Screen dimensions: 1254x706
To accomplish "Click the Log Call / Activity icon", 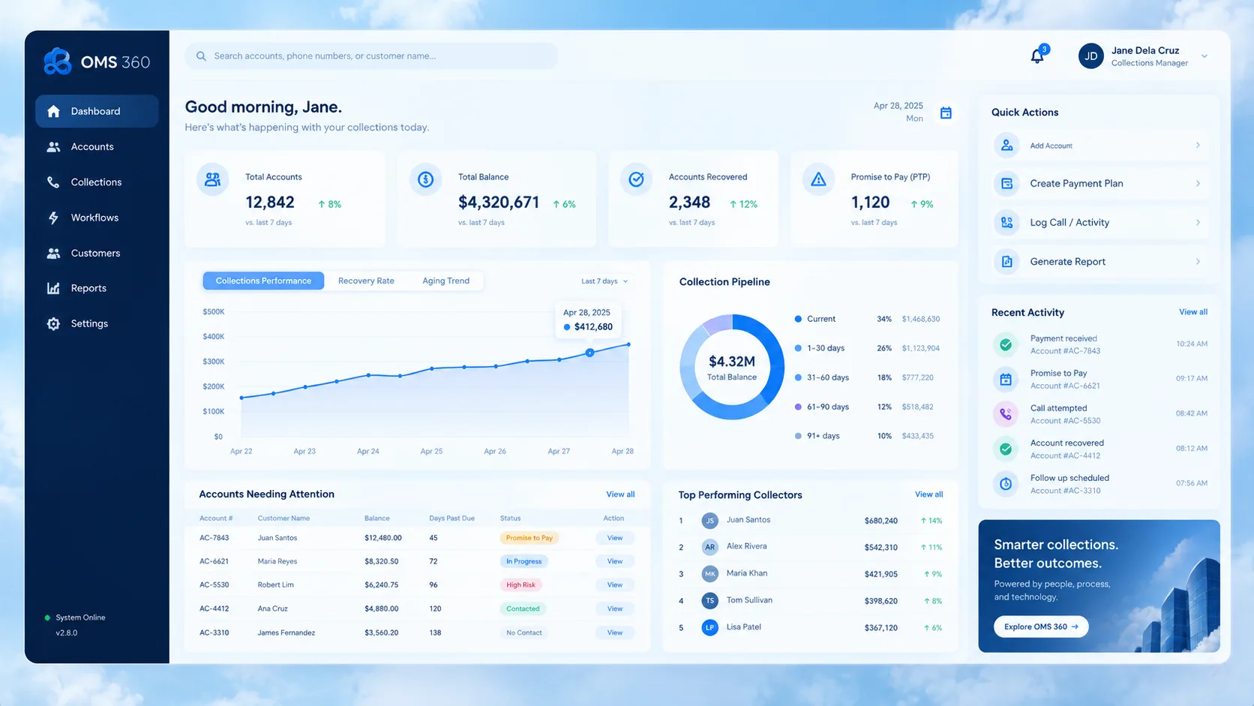I will pyautogui.click(x=1006, y=222).
